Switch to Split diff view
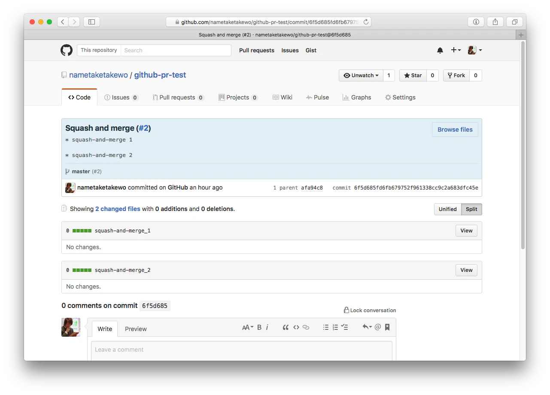Image resolution: width=550 pixels, height=395 pixels. click(x=471, y=209)
